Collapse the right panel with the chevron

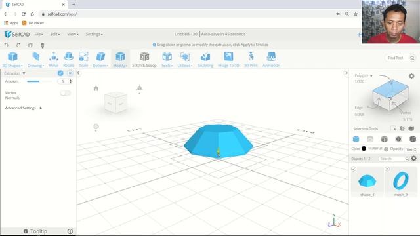346,73
